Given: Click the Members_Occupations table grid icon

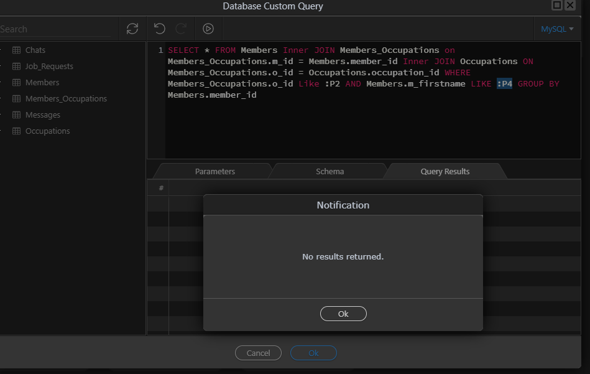Looking at the screenshot, I should [17, 99].
